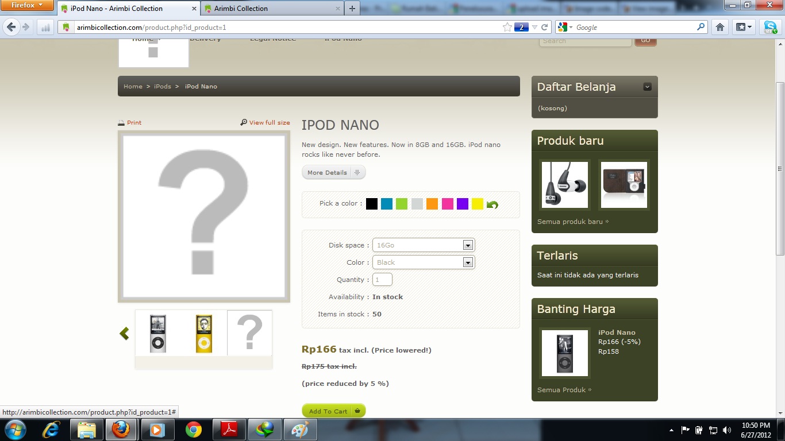Open Windows Media Player on taskbar
This screenshot has width=785, height=441.
coord(157,430)
